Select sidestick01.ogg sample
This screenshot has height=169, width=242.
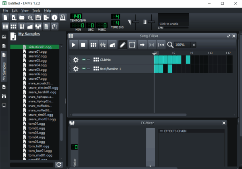[35, 47]
